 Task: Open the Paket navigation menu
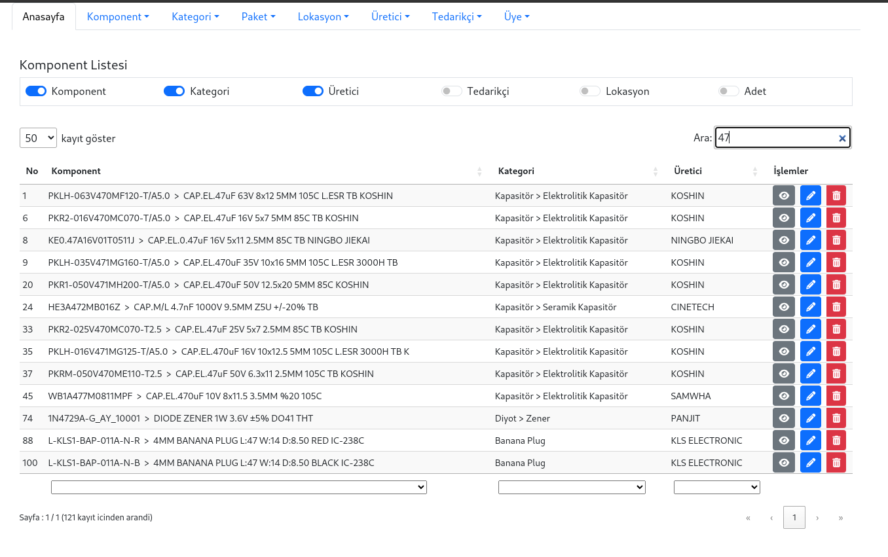[x=258, y=16]
